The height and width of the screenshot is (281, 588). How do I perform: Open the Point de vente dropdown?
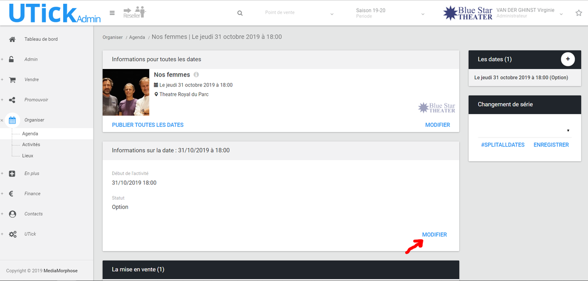[x=299, y=13]
